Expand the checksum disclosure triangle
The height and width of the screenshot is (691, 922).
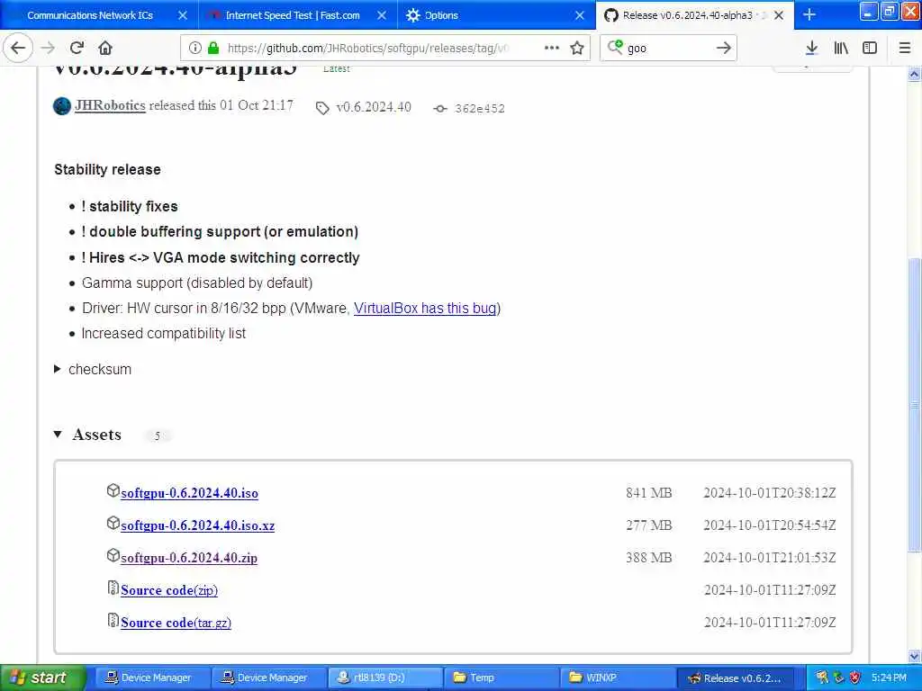pyautogui.click(x=57, y=369)
